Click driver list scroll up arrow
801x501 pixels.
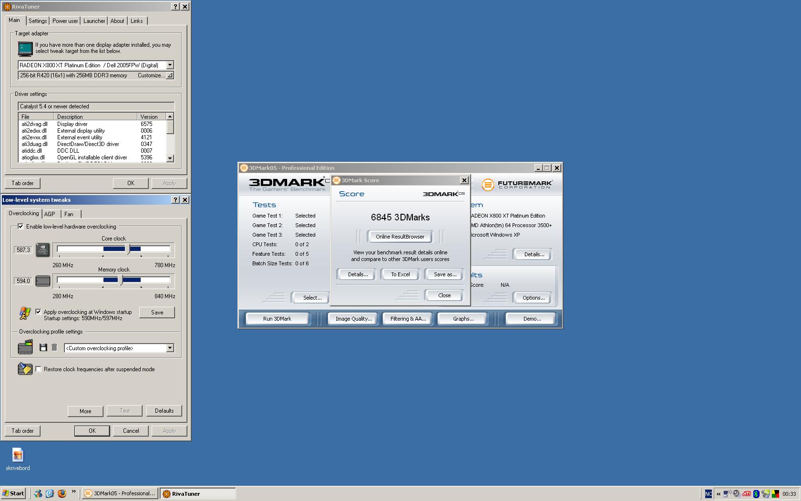170,116
